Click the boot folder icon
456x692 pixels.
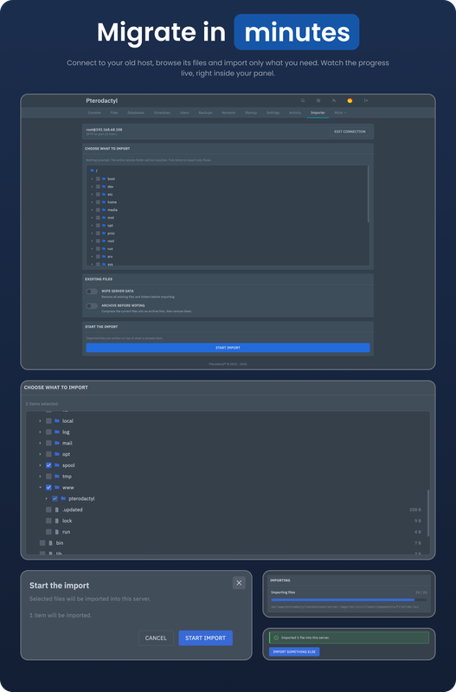coord(104,179)
